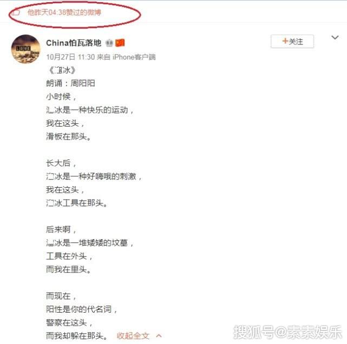The image size is (347, 344).
Task: Click the line 长大后，
Action: coord(61,163)
